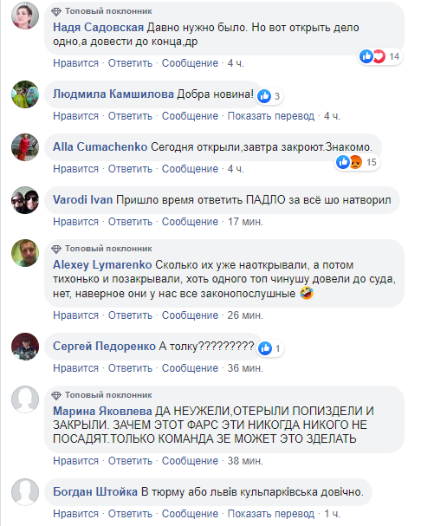
Task: Open reactions on Alla Cumachenko's comment
Action: (357, 162)
